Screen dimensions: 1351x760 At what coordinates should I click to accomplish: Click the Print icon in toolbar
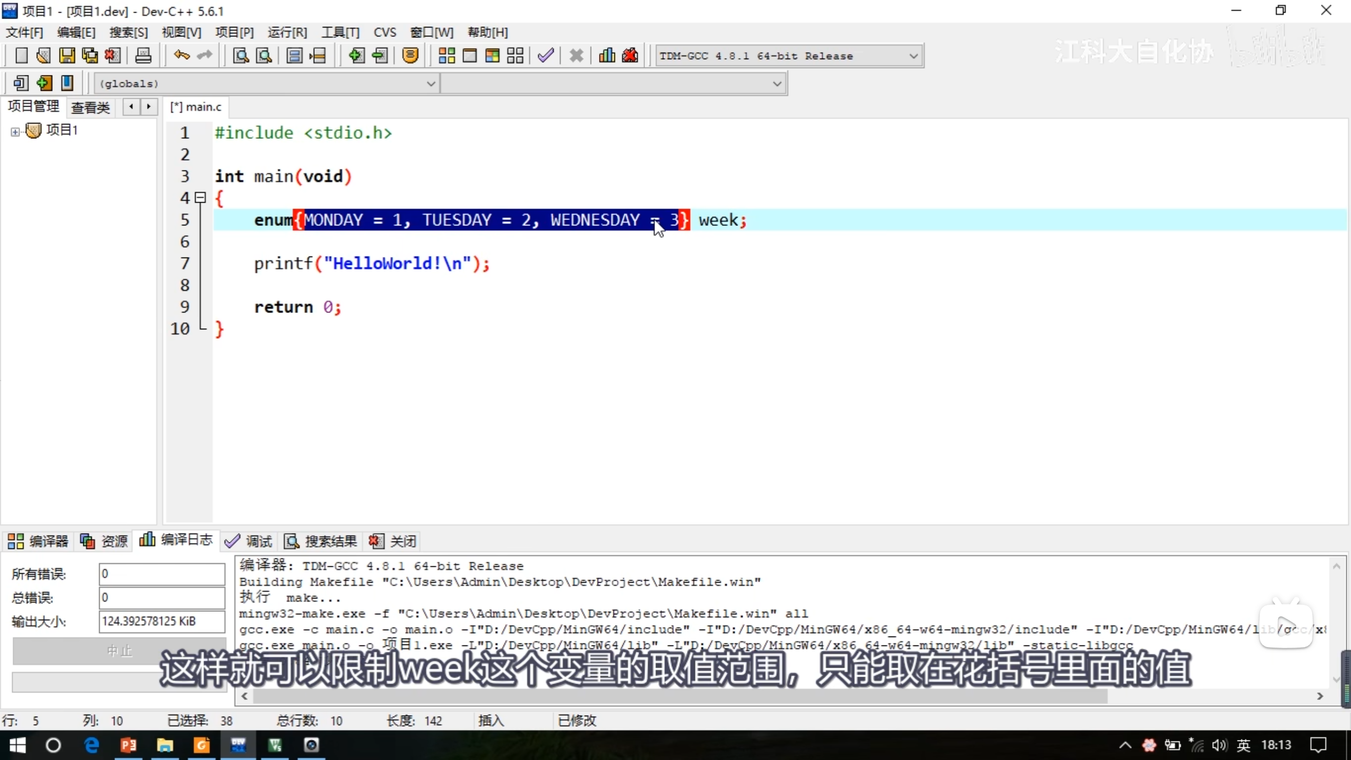point(143,55)
